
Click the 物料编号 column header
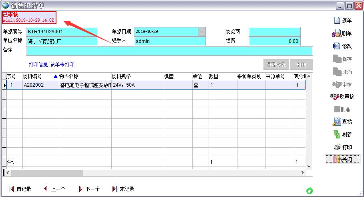32,76
